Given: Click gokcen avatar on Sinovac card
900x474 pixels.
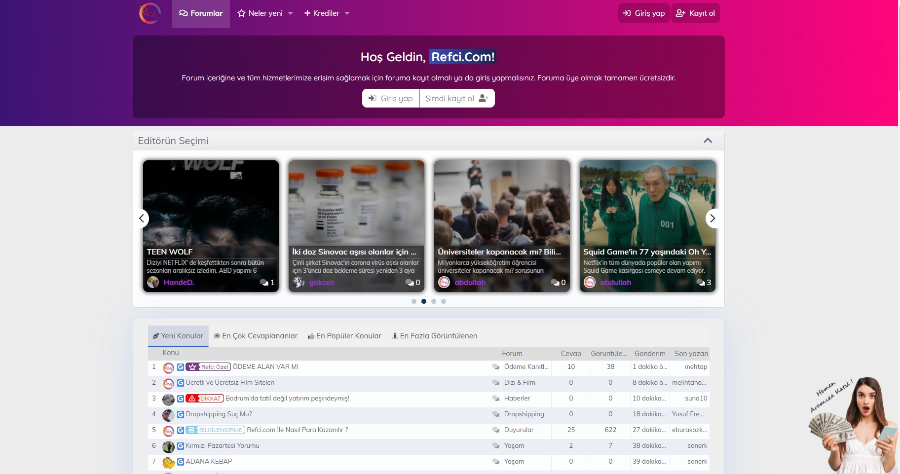Looking at the screenshot, I should 299,282.
